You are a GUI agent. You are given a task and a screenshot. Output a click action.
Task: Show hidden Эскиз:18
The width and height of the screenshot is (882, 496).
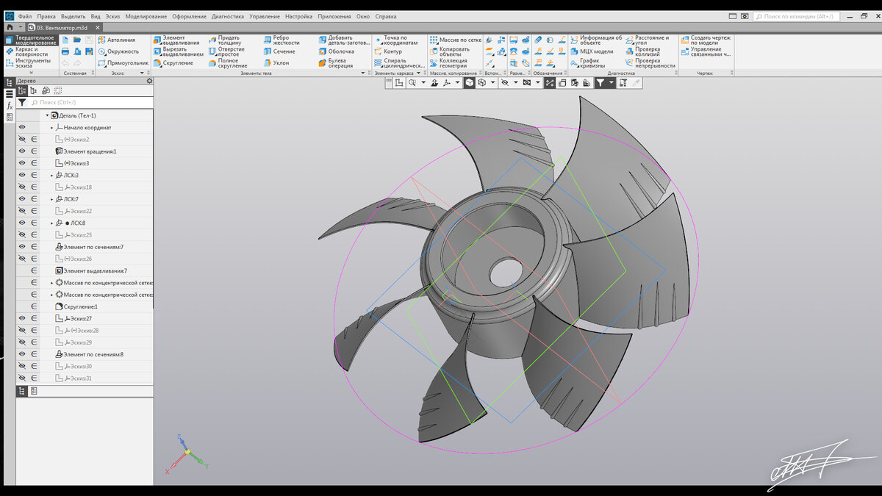22,187
